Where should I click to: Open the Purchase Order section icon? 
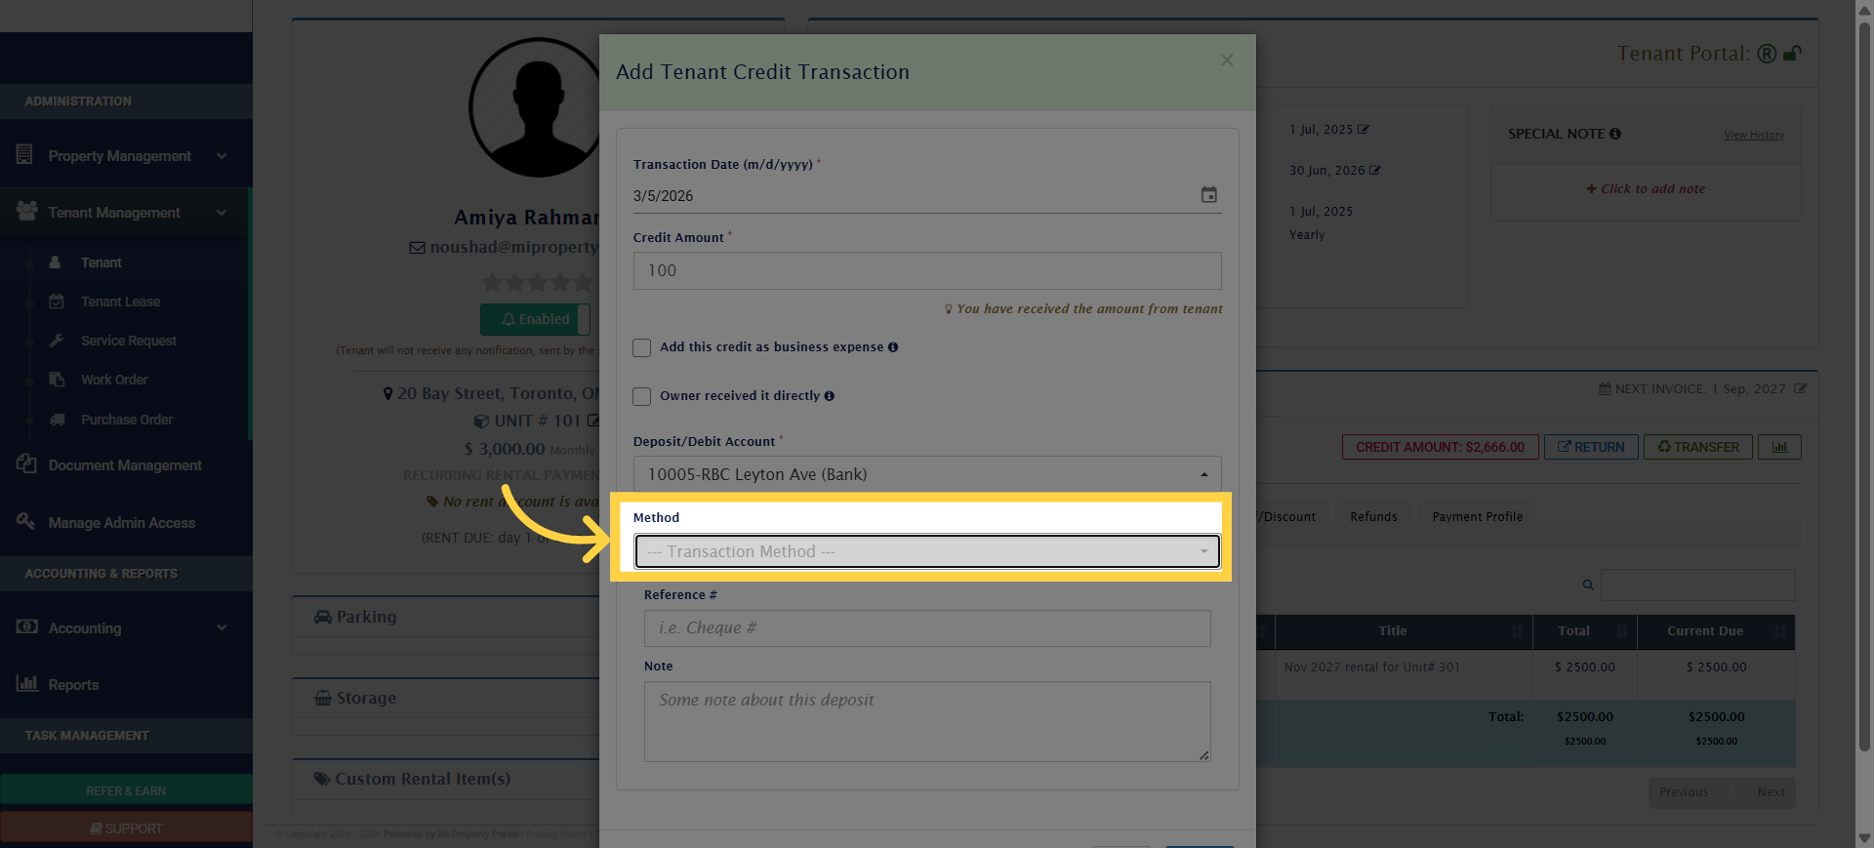pyautogui.click(x=59, y=420)
